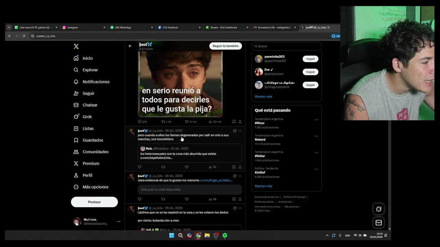Viewport: 440px width, 247px height.
Task: Click the browser address bar
Action: 179,36
